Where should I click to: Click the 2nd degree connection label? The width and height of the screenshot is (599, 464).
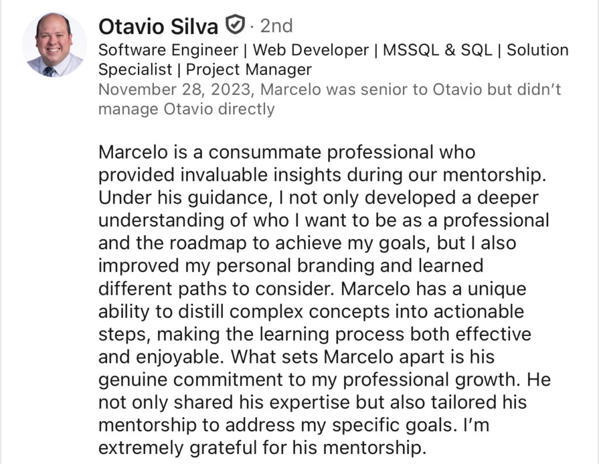[x=276, y=26]
